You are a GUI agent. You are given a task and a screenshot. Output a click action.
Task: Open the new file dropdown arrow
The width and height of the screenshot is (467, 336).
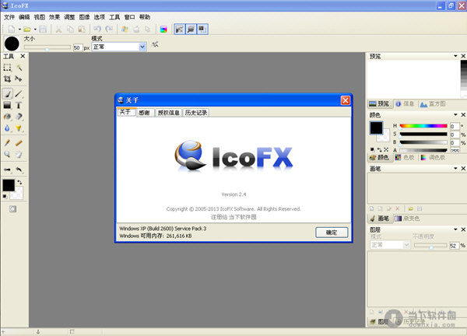[x=19, y=29]
